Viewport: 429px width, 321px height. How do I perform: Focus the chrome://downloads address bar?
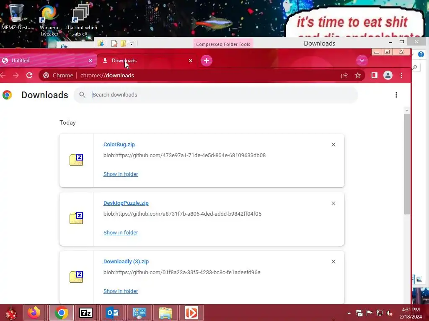point(202,75)
